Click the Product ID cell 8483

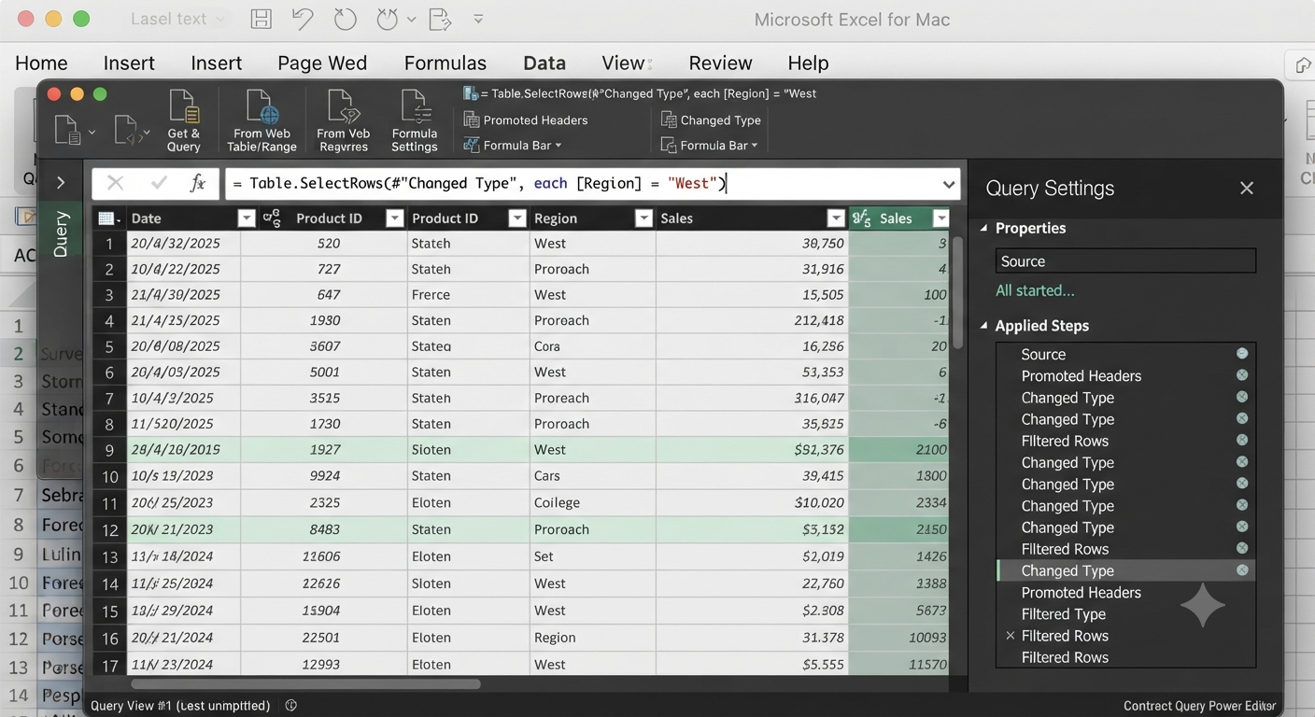click(324, 529)
